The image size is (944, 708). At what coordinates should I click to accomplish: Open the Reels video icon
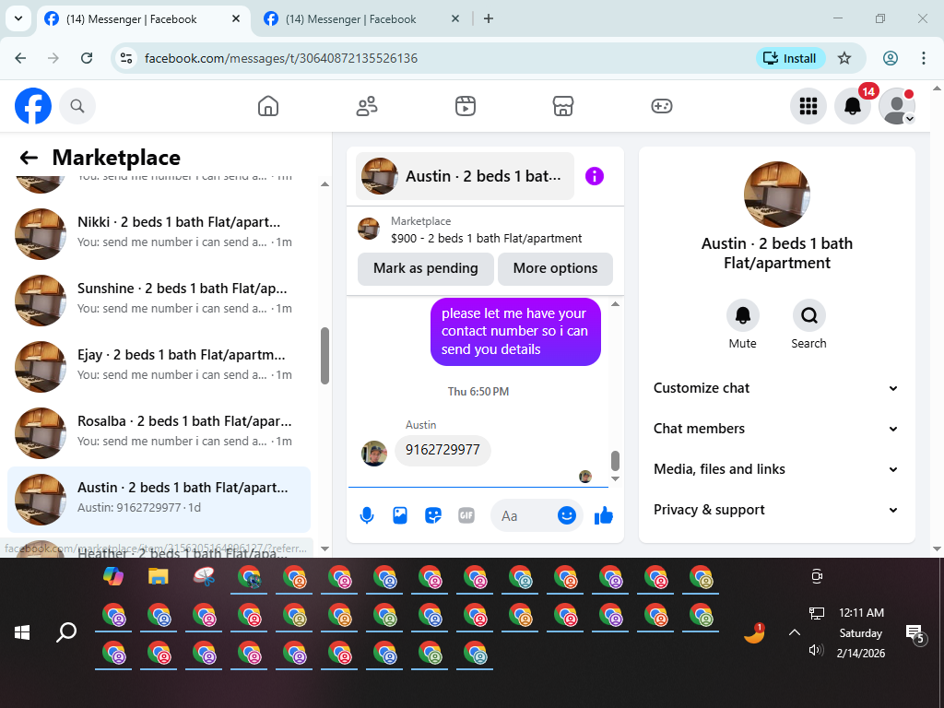click(465, 106)
